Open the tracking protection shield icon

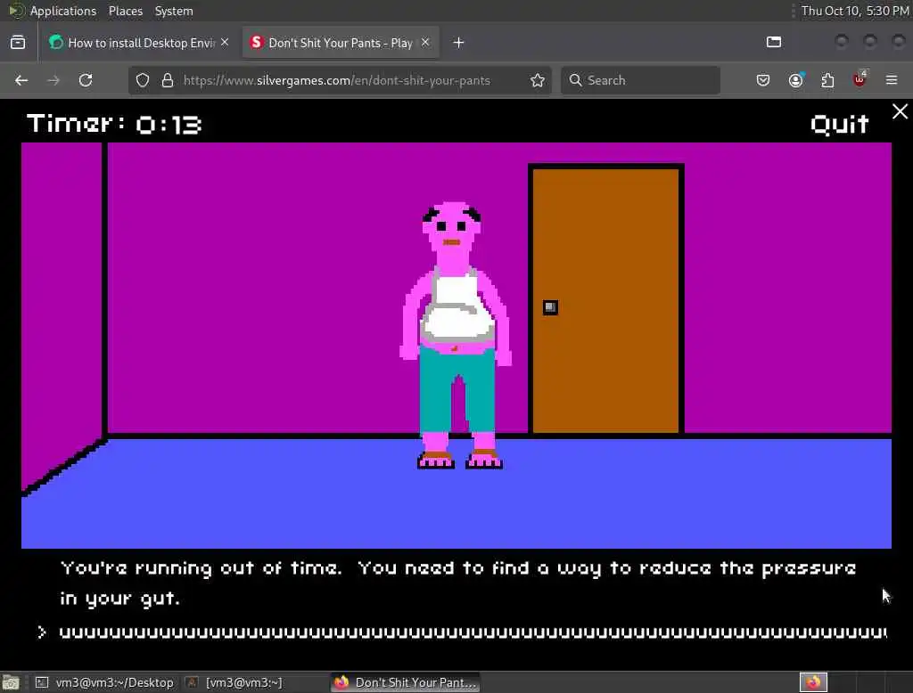pos(143,80)
